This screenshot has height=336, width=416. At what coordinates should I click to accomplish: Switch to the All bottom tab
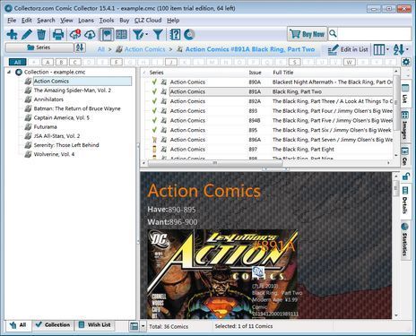tap(18, 325)
